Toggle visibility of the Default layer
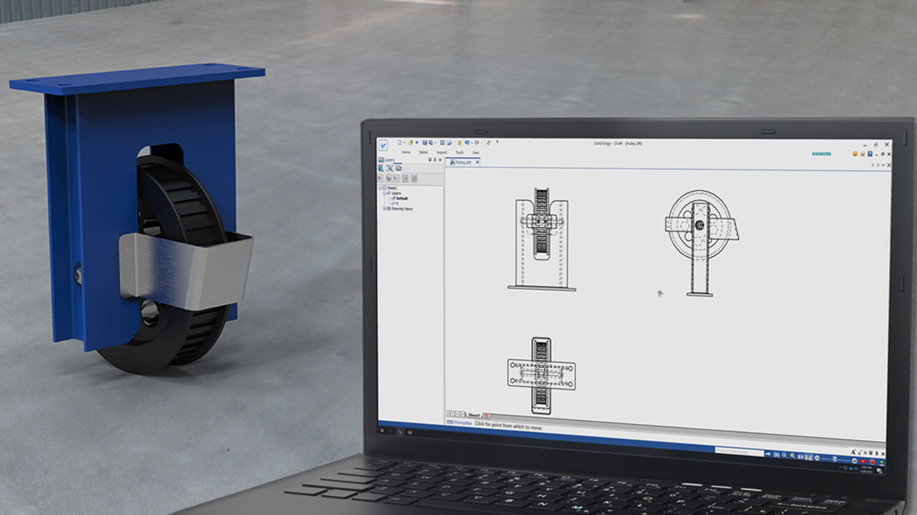 click(x=394, y=198)
